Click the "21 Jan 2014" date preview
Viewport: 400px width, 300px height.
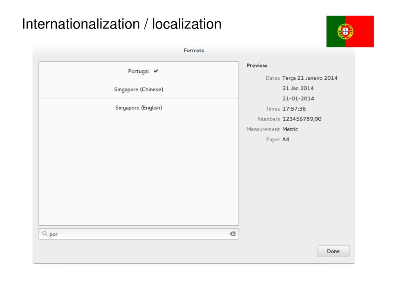click(x=298, y=88)
